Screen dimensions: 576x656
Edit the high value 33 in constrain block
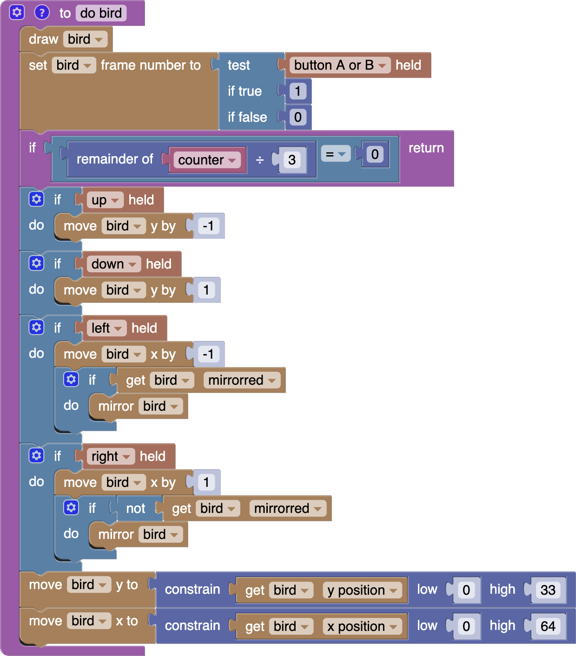click(548, 590)
